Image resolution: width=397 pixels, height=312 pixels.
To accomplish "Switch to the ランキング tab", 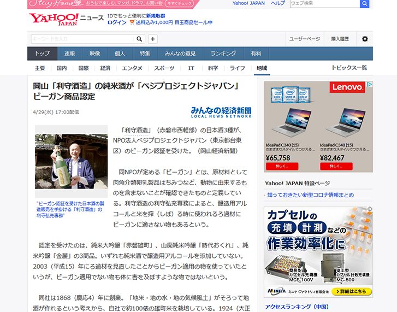I will (x=223, y=54).
